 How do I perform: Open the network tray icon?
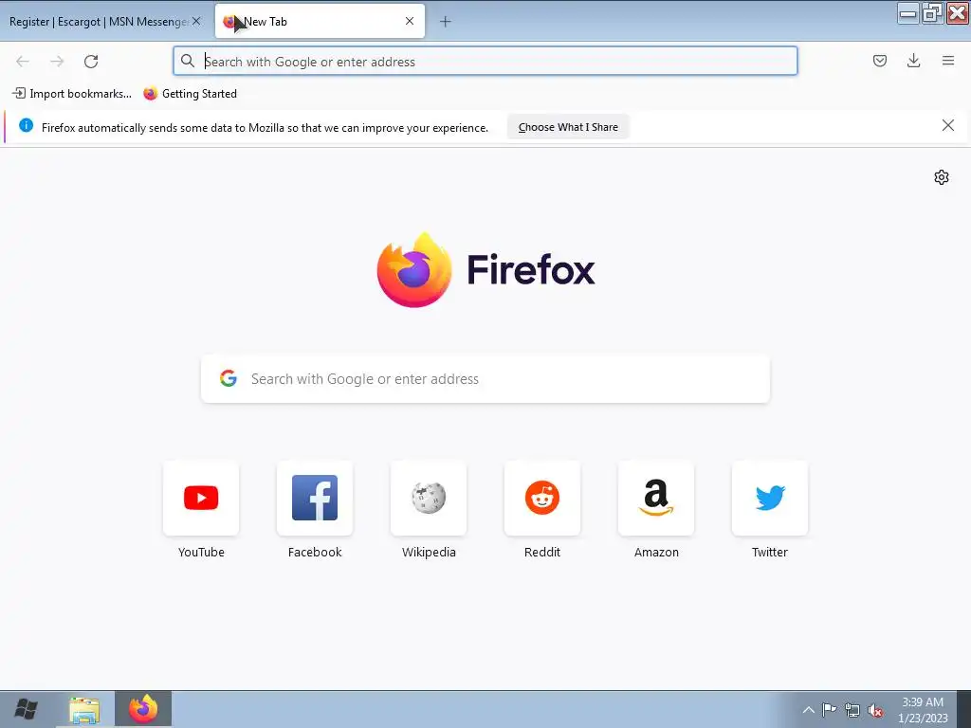(x=852, y=710)
